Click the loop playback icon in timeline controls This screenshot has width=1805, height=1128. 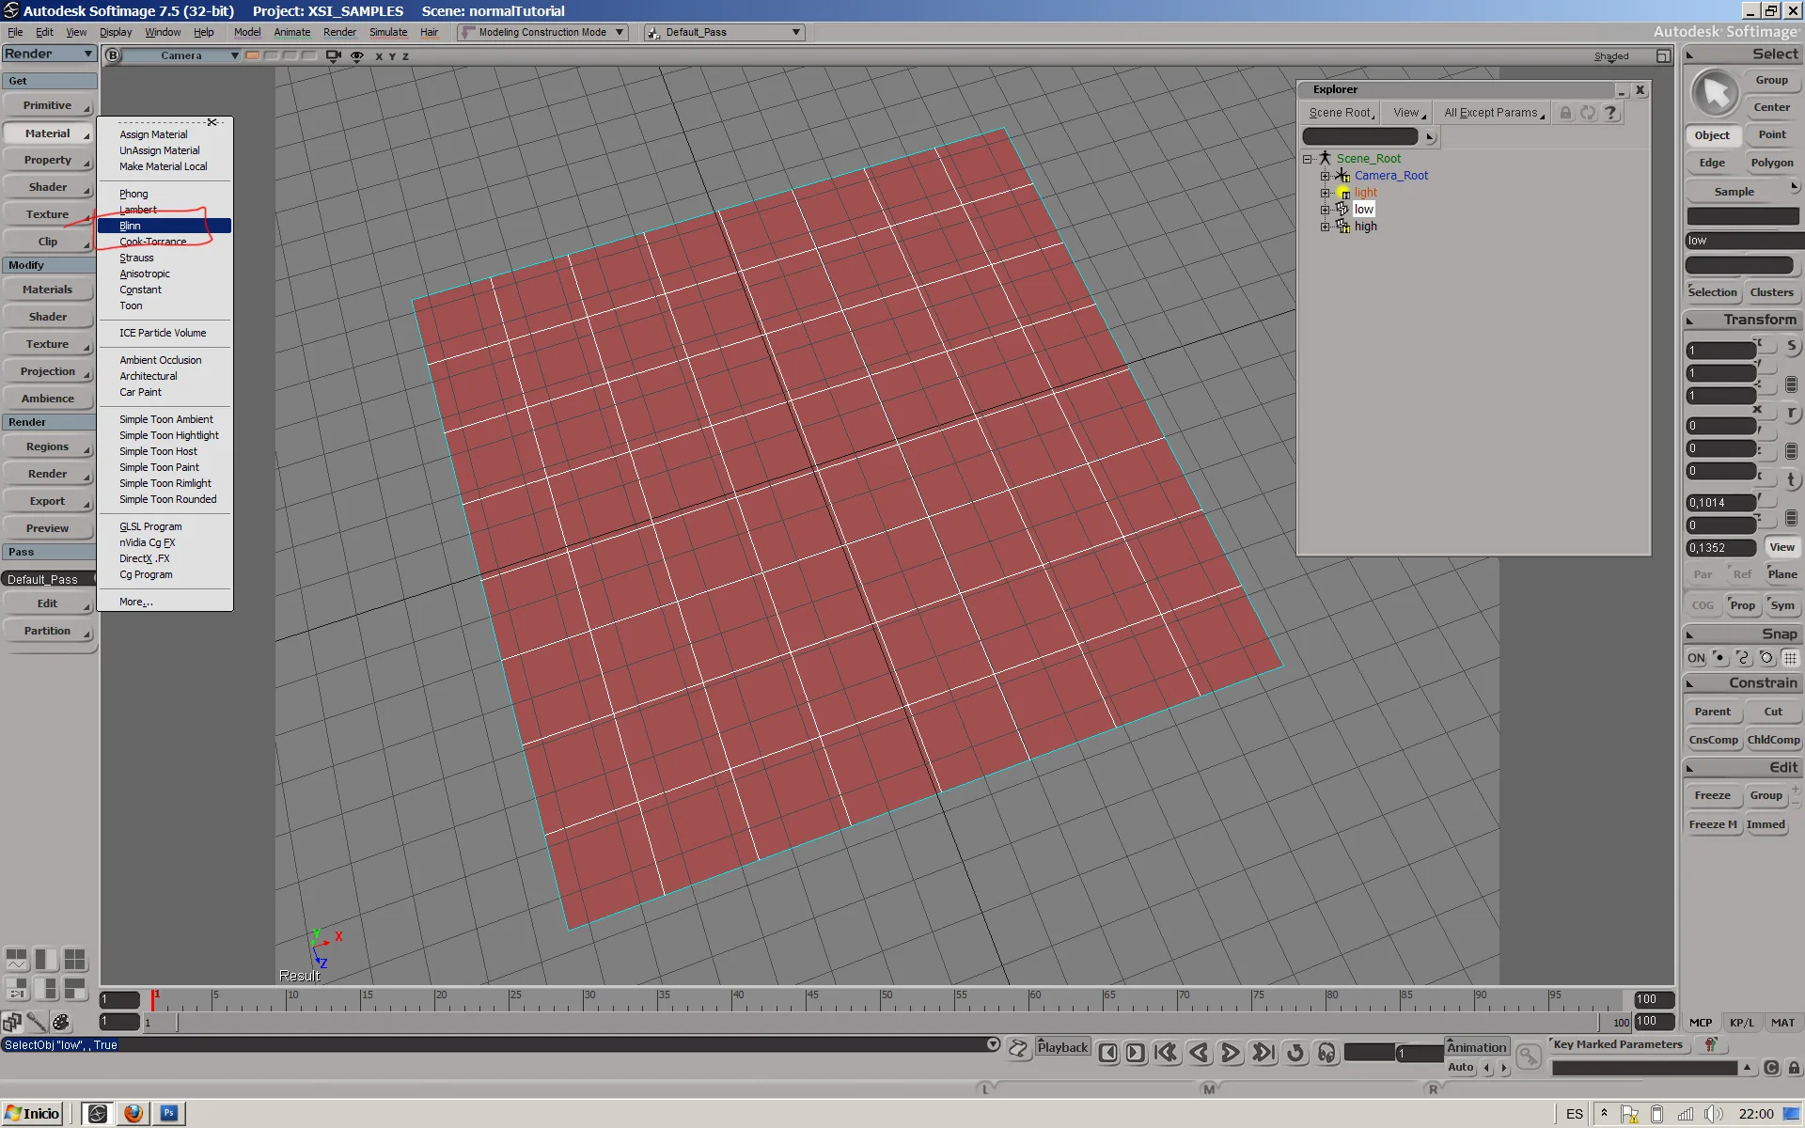tap(1296, 1053)
